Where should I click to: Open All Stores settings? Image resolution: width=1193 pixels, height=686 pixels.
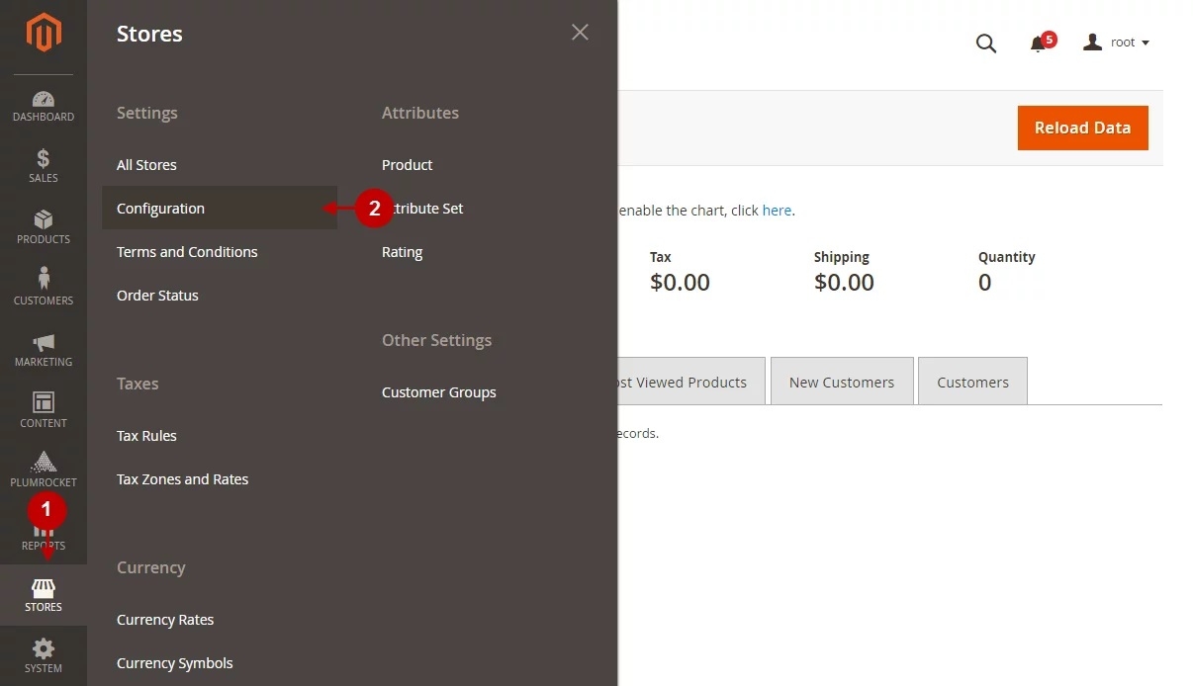(146, 165)
